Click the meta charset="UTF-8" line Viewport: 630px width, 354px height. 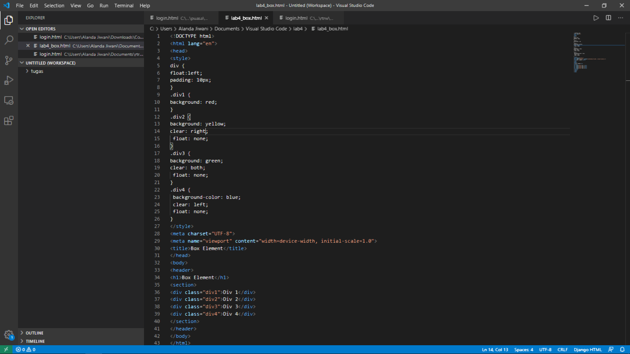[202, 234]
